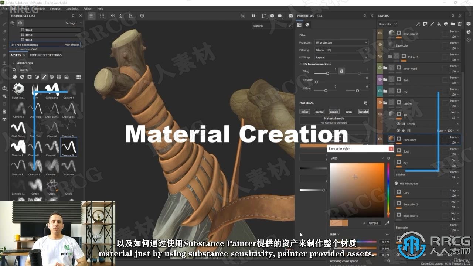
Task: Click inside the color gradient picker square
Action: coord(357,190)
